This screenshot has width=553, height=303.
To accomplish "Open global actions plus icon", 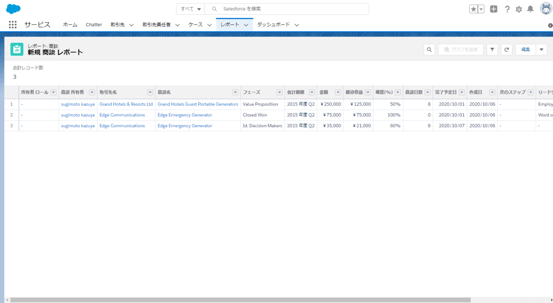I will click(494, 9).
